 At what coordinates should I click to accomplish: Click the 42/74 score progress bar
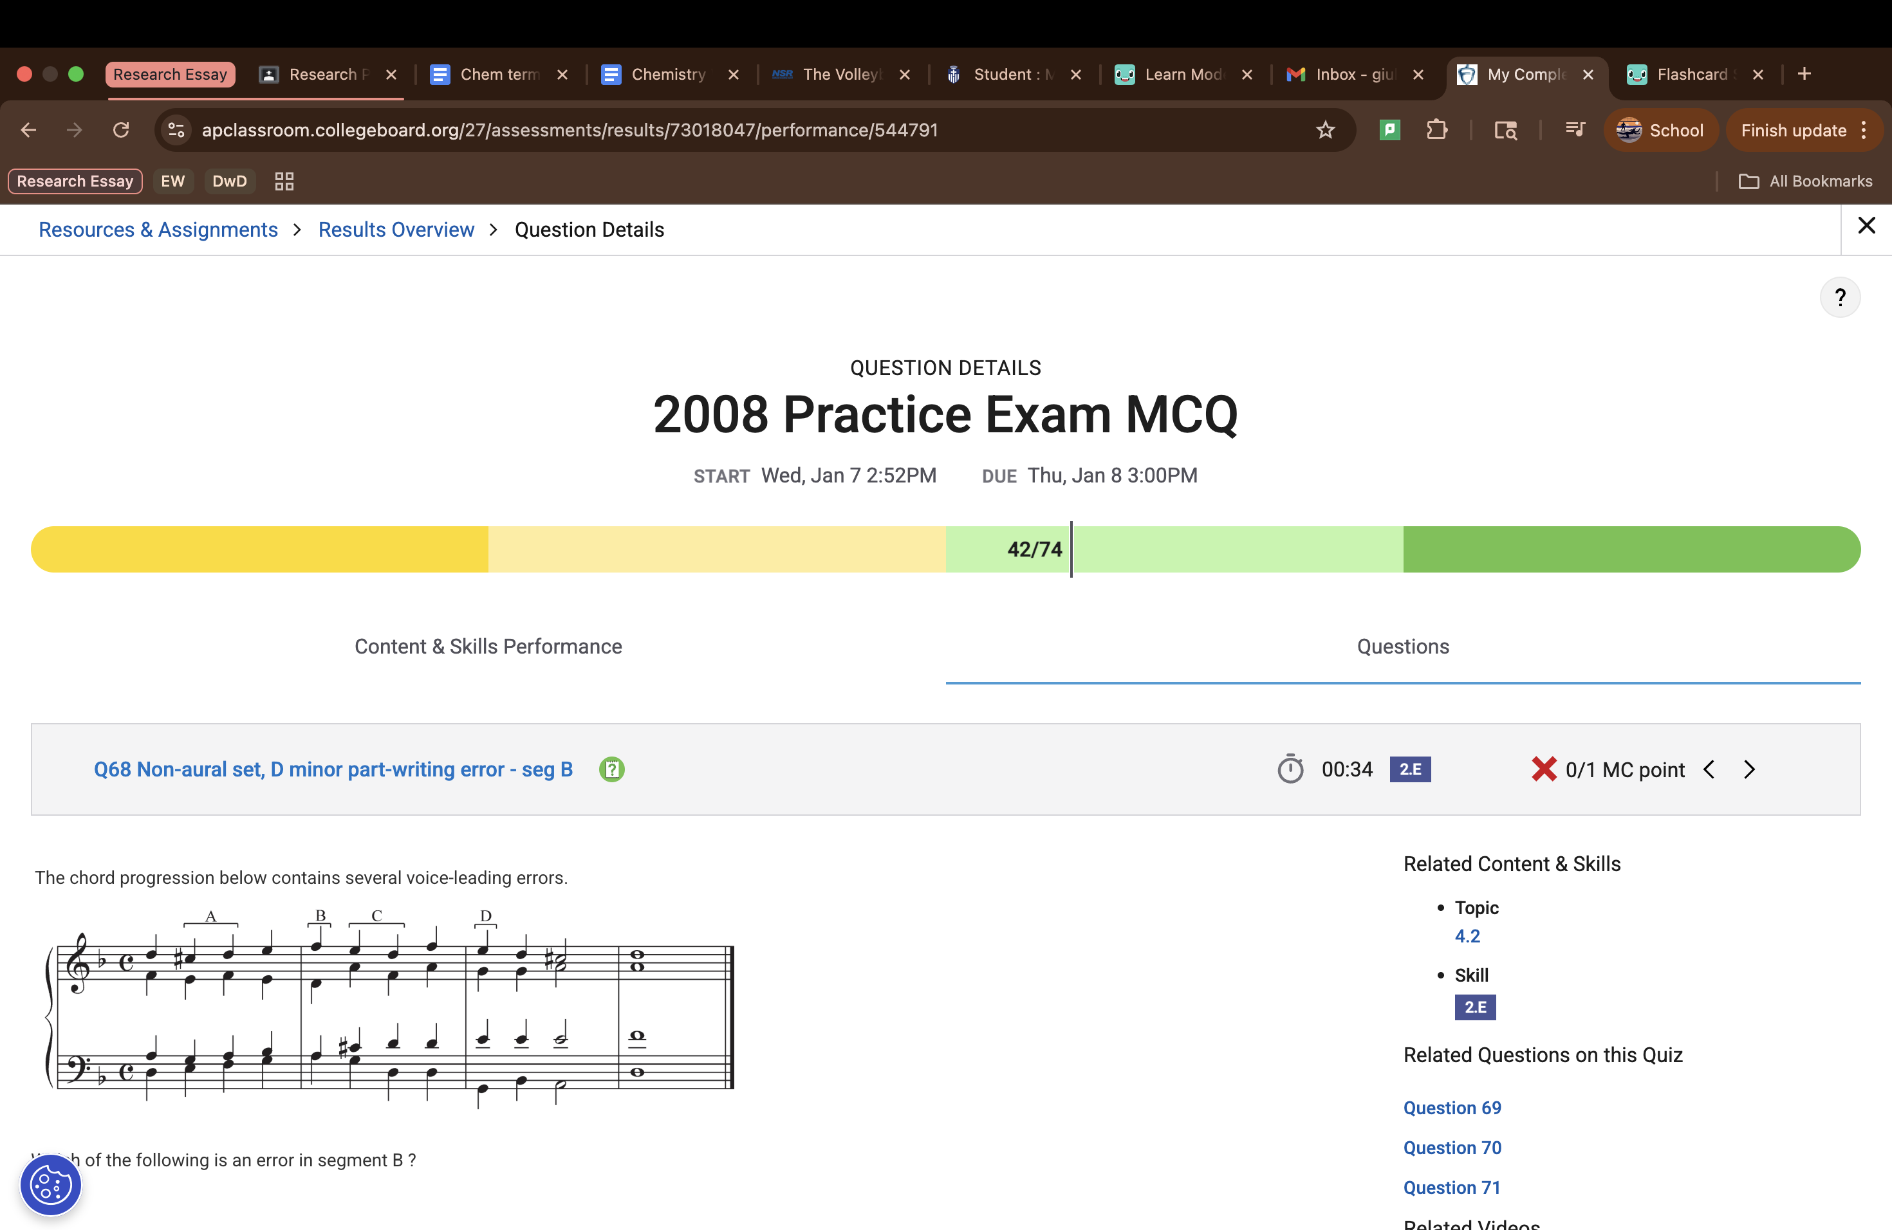coord(945,549)
